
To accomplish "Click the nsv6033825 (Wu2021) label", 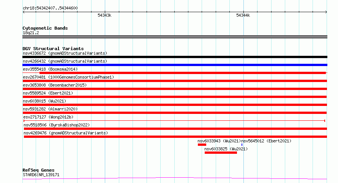I will click(226, 149).
